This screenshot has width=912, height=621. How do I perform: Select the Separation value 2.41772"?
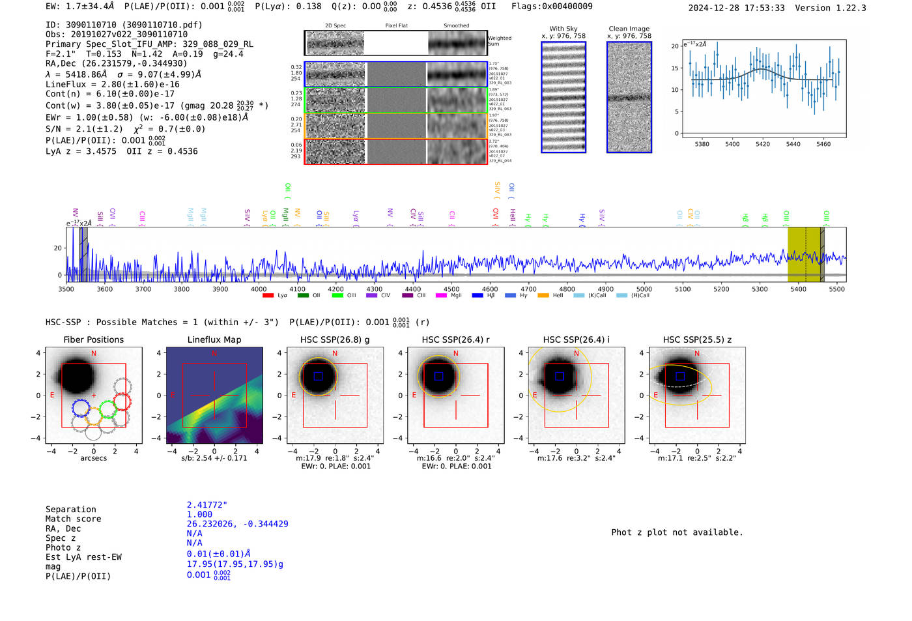coord(207,505)
